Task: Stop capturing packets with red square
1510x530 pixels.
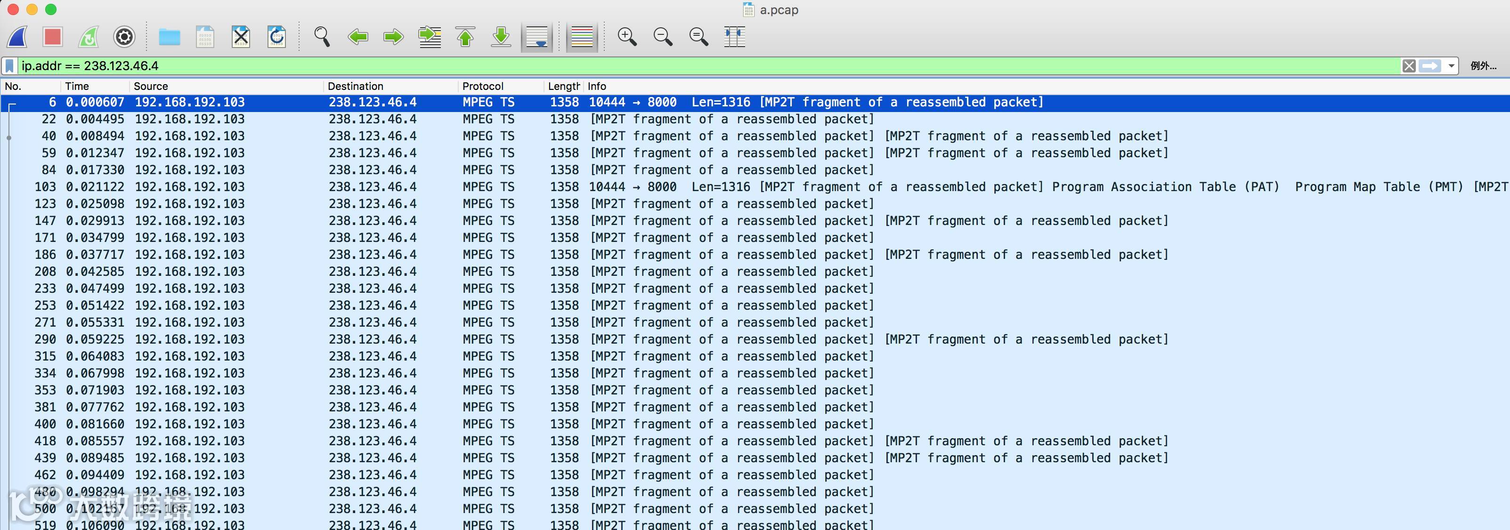Action: [x=53, y=37]
